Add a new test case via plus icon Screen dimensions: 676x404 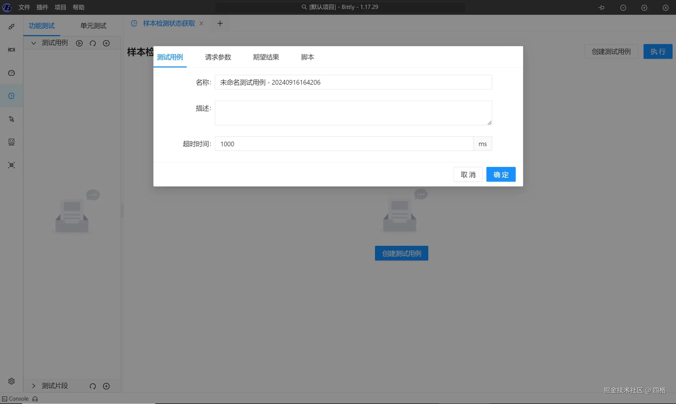coord(106,43)
